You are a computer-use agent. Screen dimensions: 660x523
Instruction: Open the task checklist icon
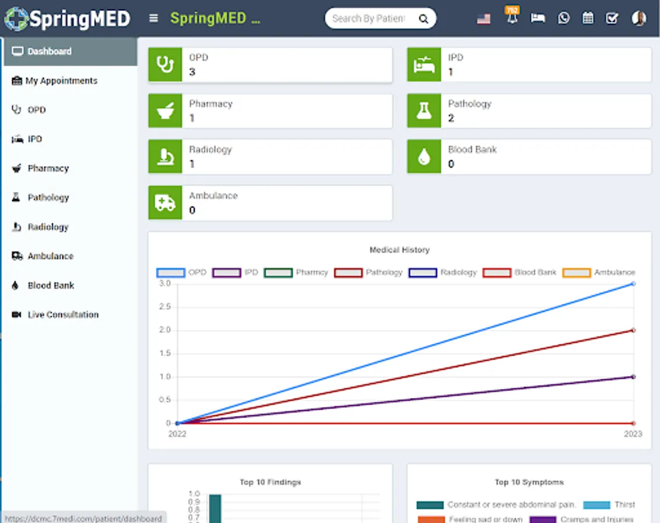[612, 18]
